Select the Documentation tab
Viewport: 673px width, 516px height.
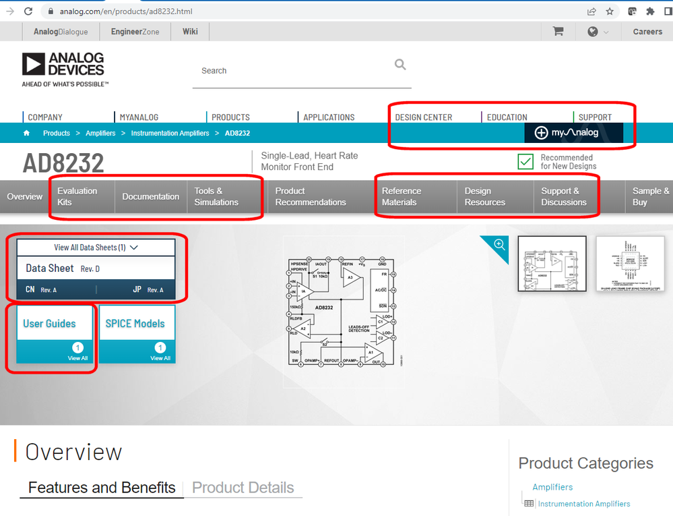[x=151, y=197]
